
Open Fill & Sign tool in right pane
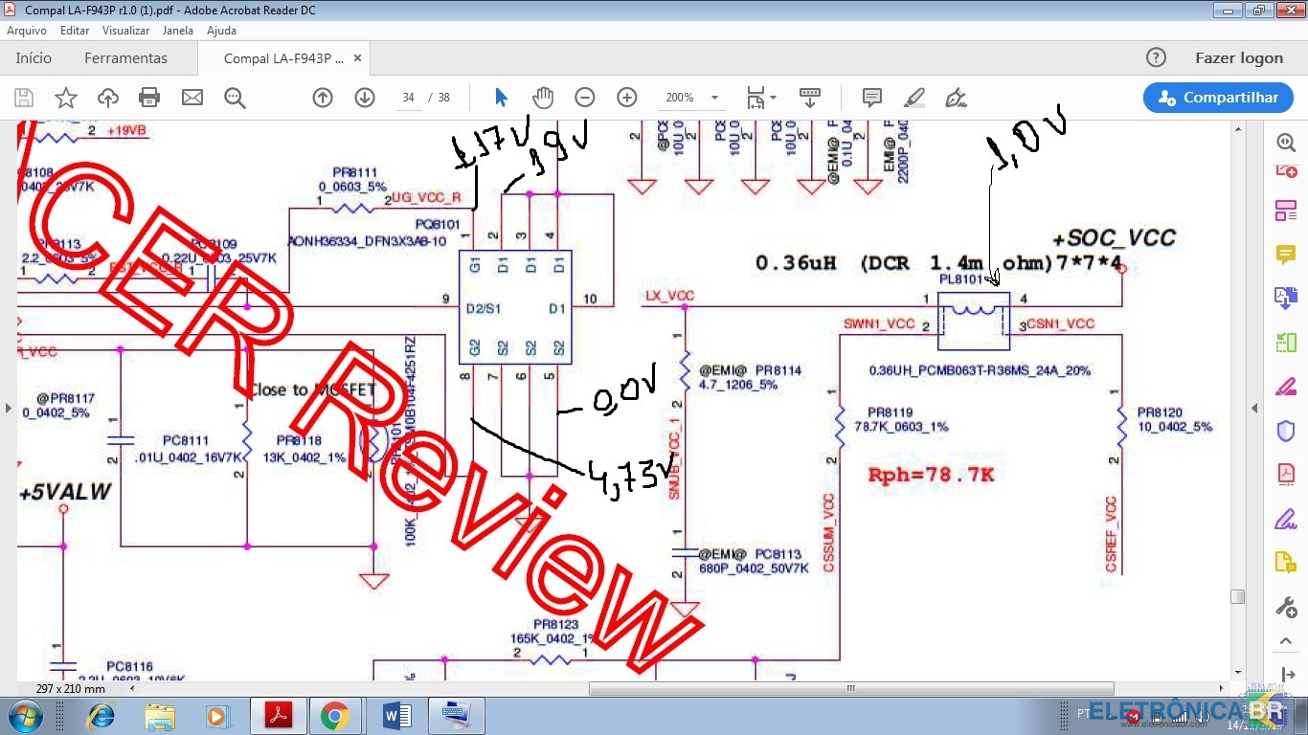(x=1286, y=520)
